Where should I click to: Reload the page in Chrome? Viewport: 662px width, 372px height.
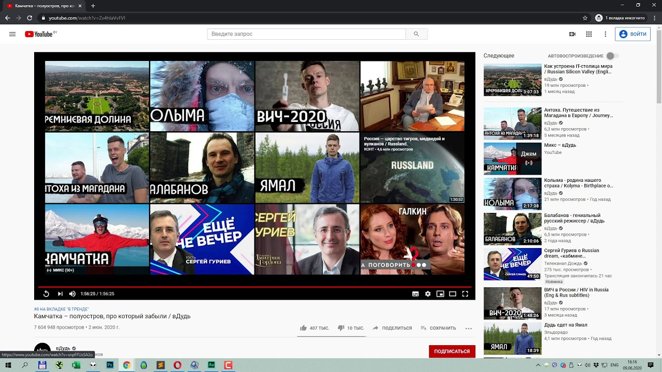coord(29,18)
